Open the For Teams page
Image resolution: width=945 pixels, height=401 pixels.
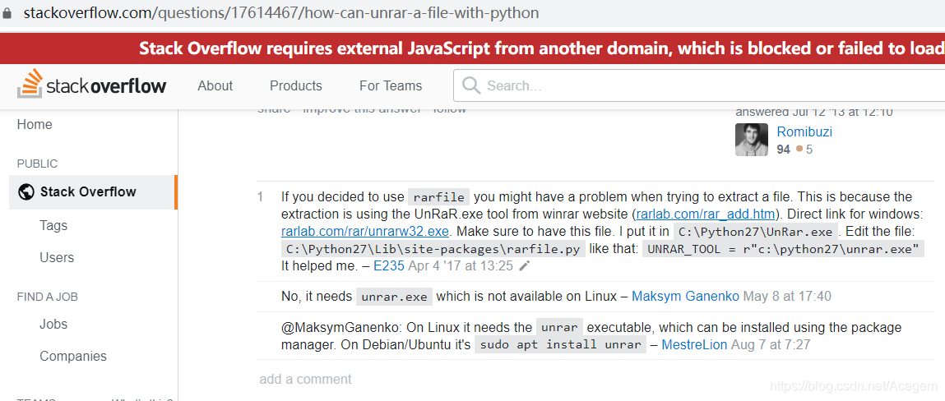click(391, 85)
